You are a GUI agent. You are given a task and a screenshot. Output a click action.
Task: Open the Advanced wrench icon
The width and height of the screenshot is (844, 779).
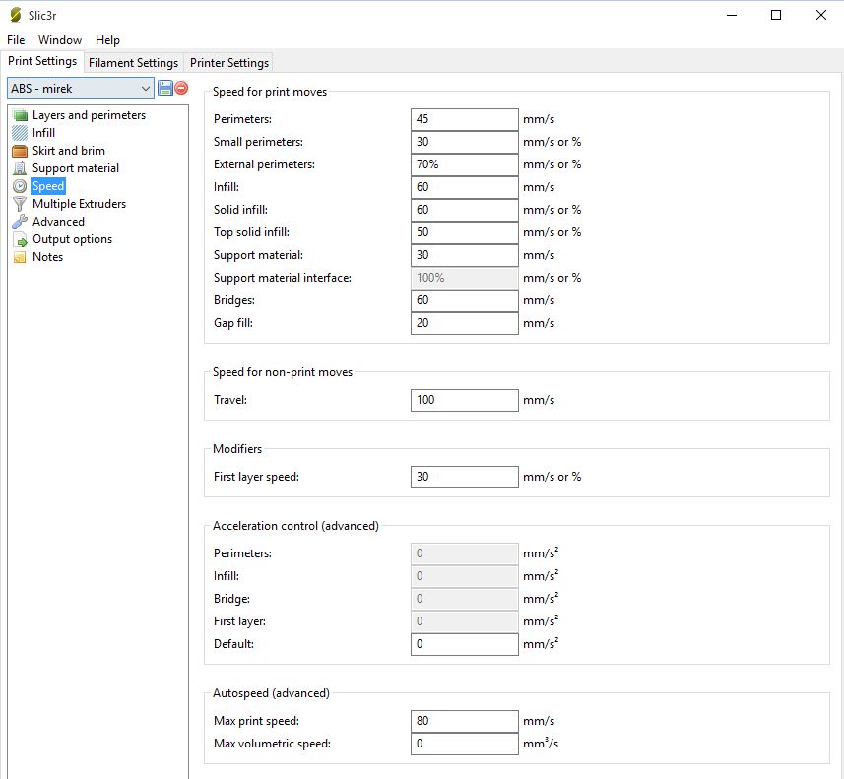click(x=20, y=222)
